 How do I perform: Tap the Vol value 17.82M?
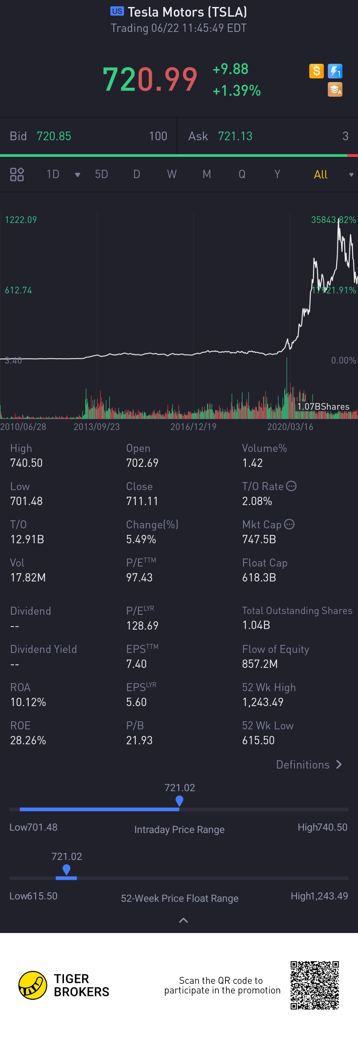28,577
